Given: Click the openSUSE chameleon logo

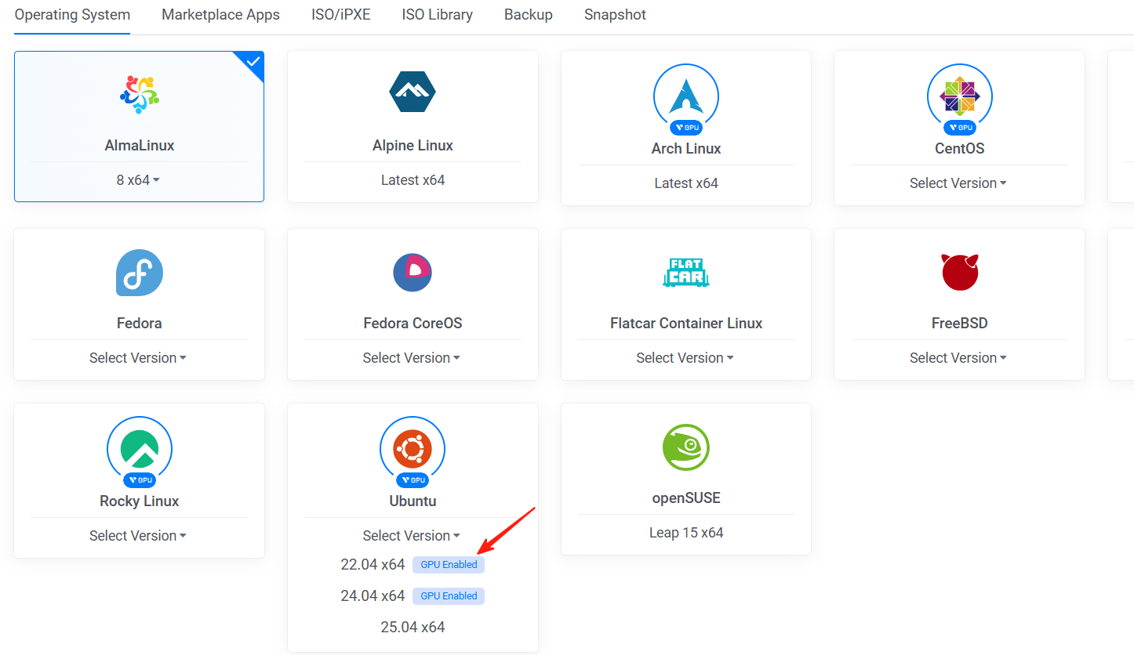Looking at the screenshot, I should (685, 447).
